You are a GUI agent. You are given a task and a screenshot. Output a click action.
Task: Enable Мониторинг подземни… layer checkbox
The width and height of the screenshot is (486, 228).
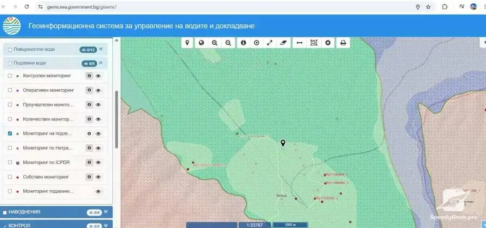point(10,191)
